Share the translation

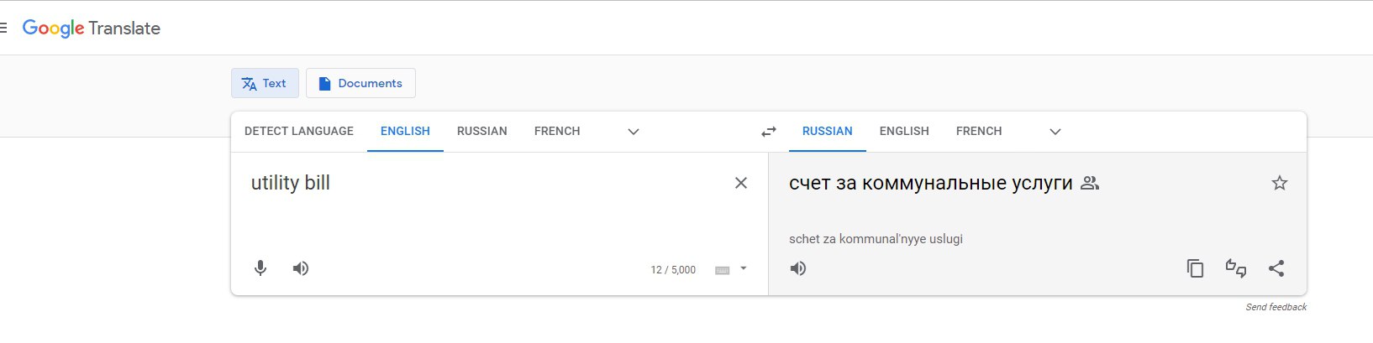pos(1276,268)
